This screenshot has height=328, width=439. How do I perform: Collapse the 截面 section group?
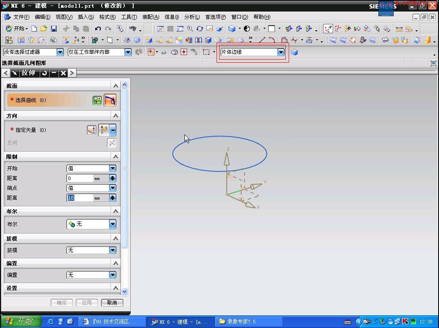pos(116,86)
